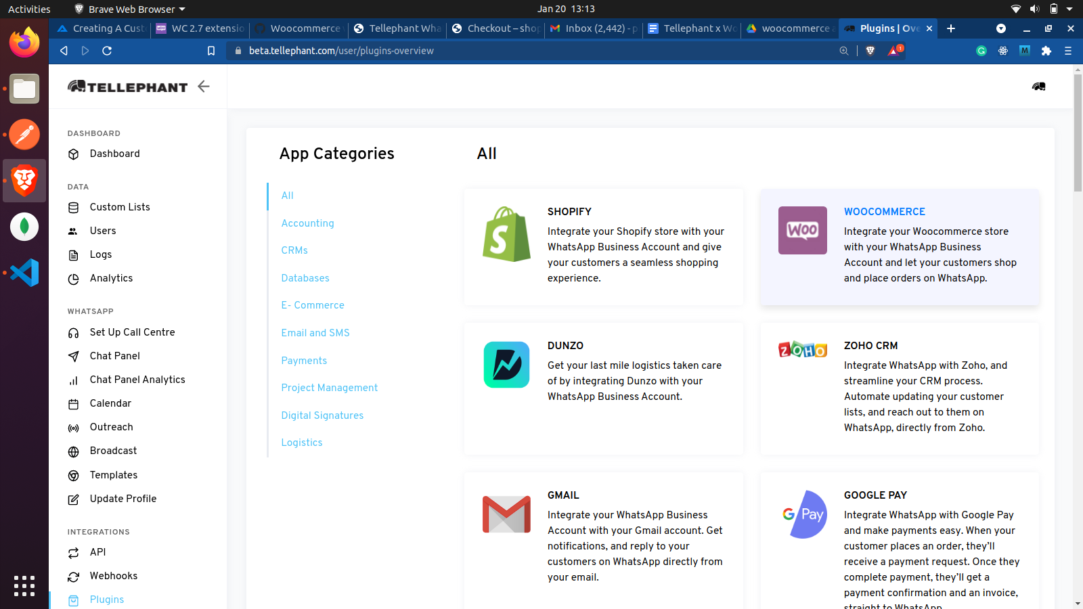Select the Accounting category
This screenshot has width=1083, height=609.
[308, 223]
